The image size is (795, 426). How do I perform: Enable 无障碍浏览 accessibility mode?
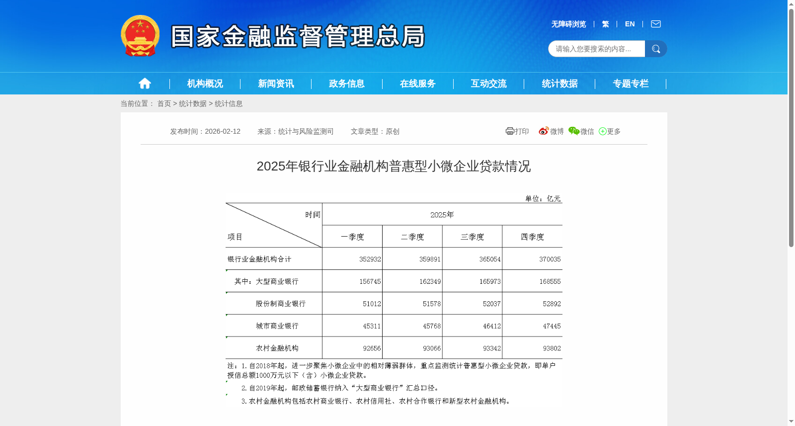click(568, 24)
